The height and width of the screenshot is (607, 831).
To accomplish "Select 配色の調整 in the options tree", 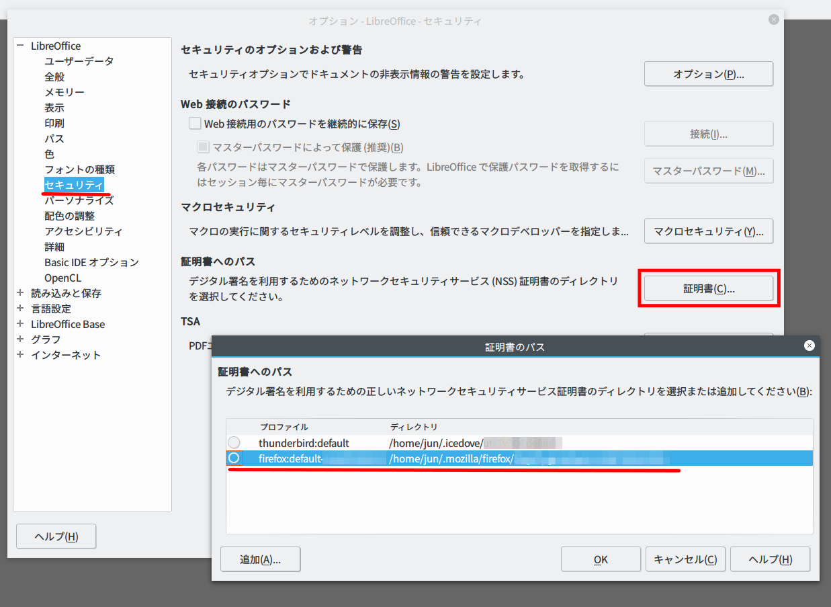I will click(x=70, y=216).
